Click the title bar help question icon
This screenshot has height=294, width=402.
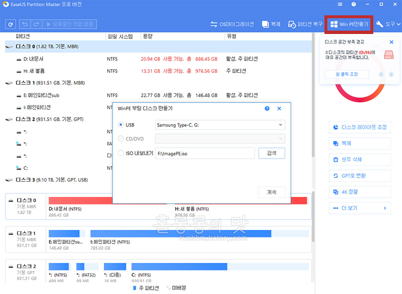pos(354,4)
